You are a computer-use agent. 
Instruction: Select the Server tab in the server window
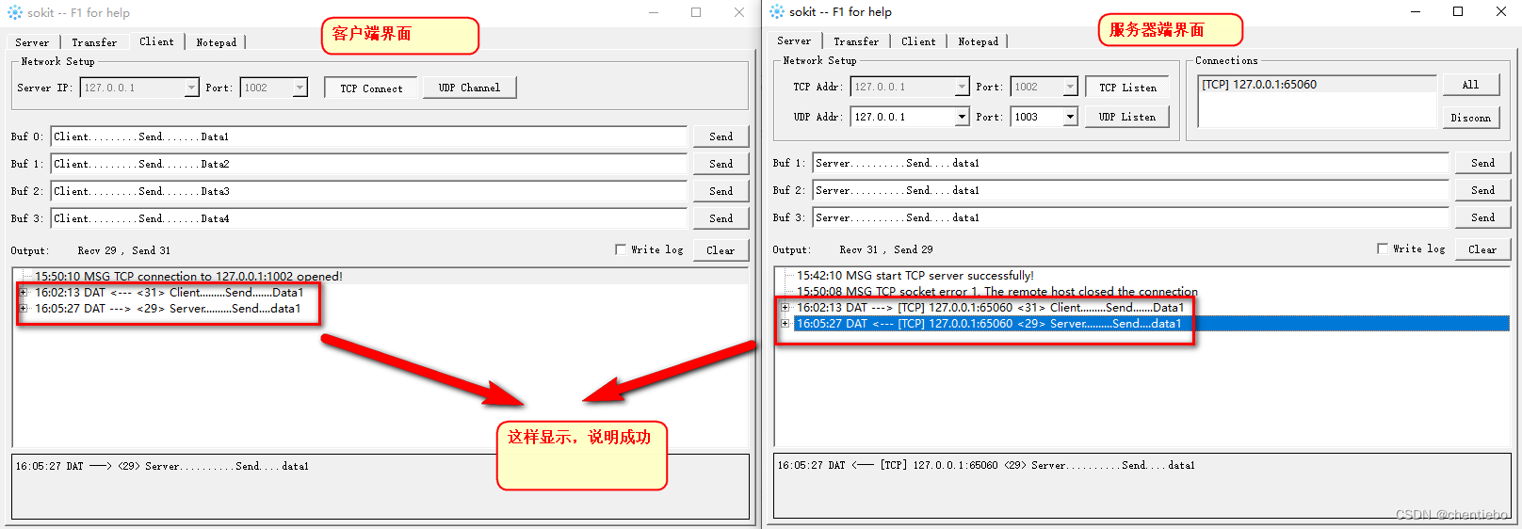coord(794,40)
